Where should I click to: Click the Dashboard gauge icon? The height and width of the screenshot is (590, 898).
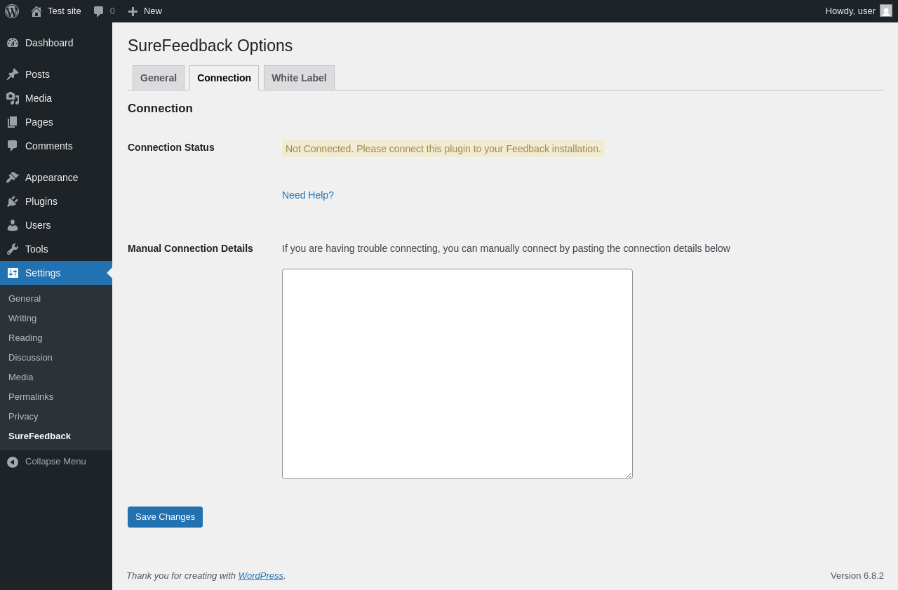click(13, 43)
